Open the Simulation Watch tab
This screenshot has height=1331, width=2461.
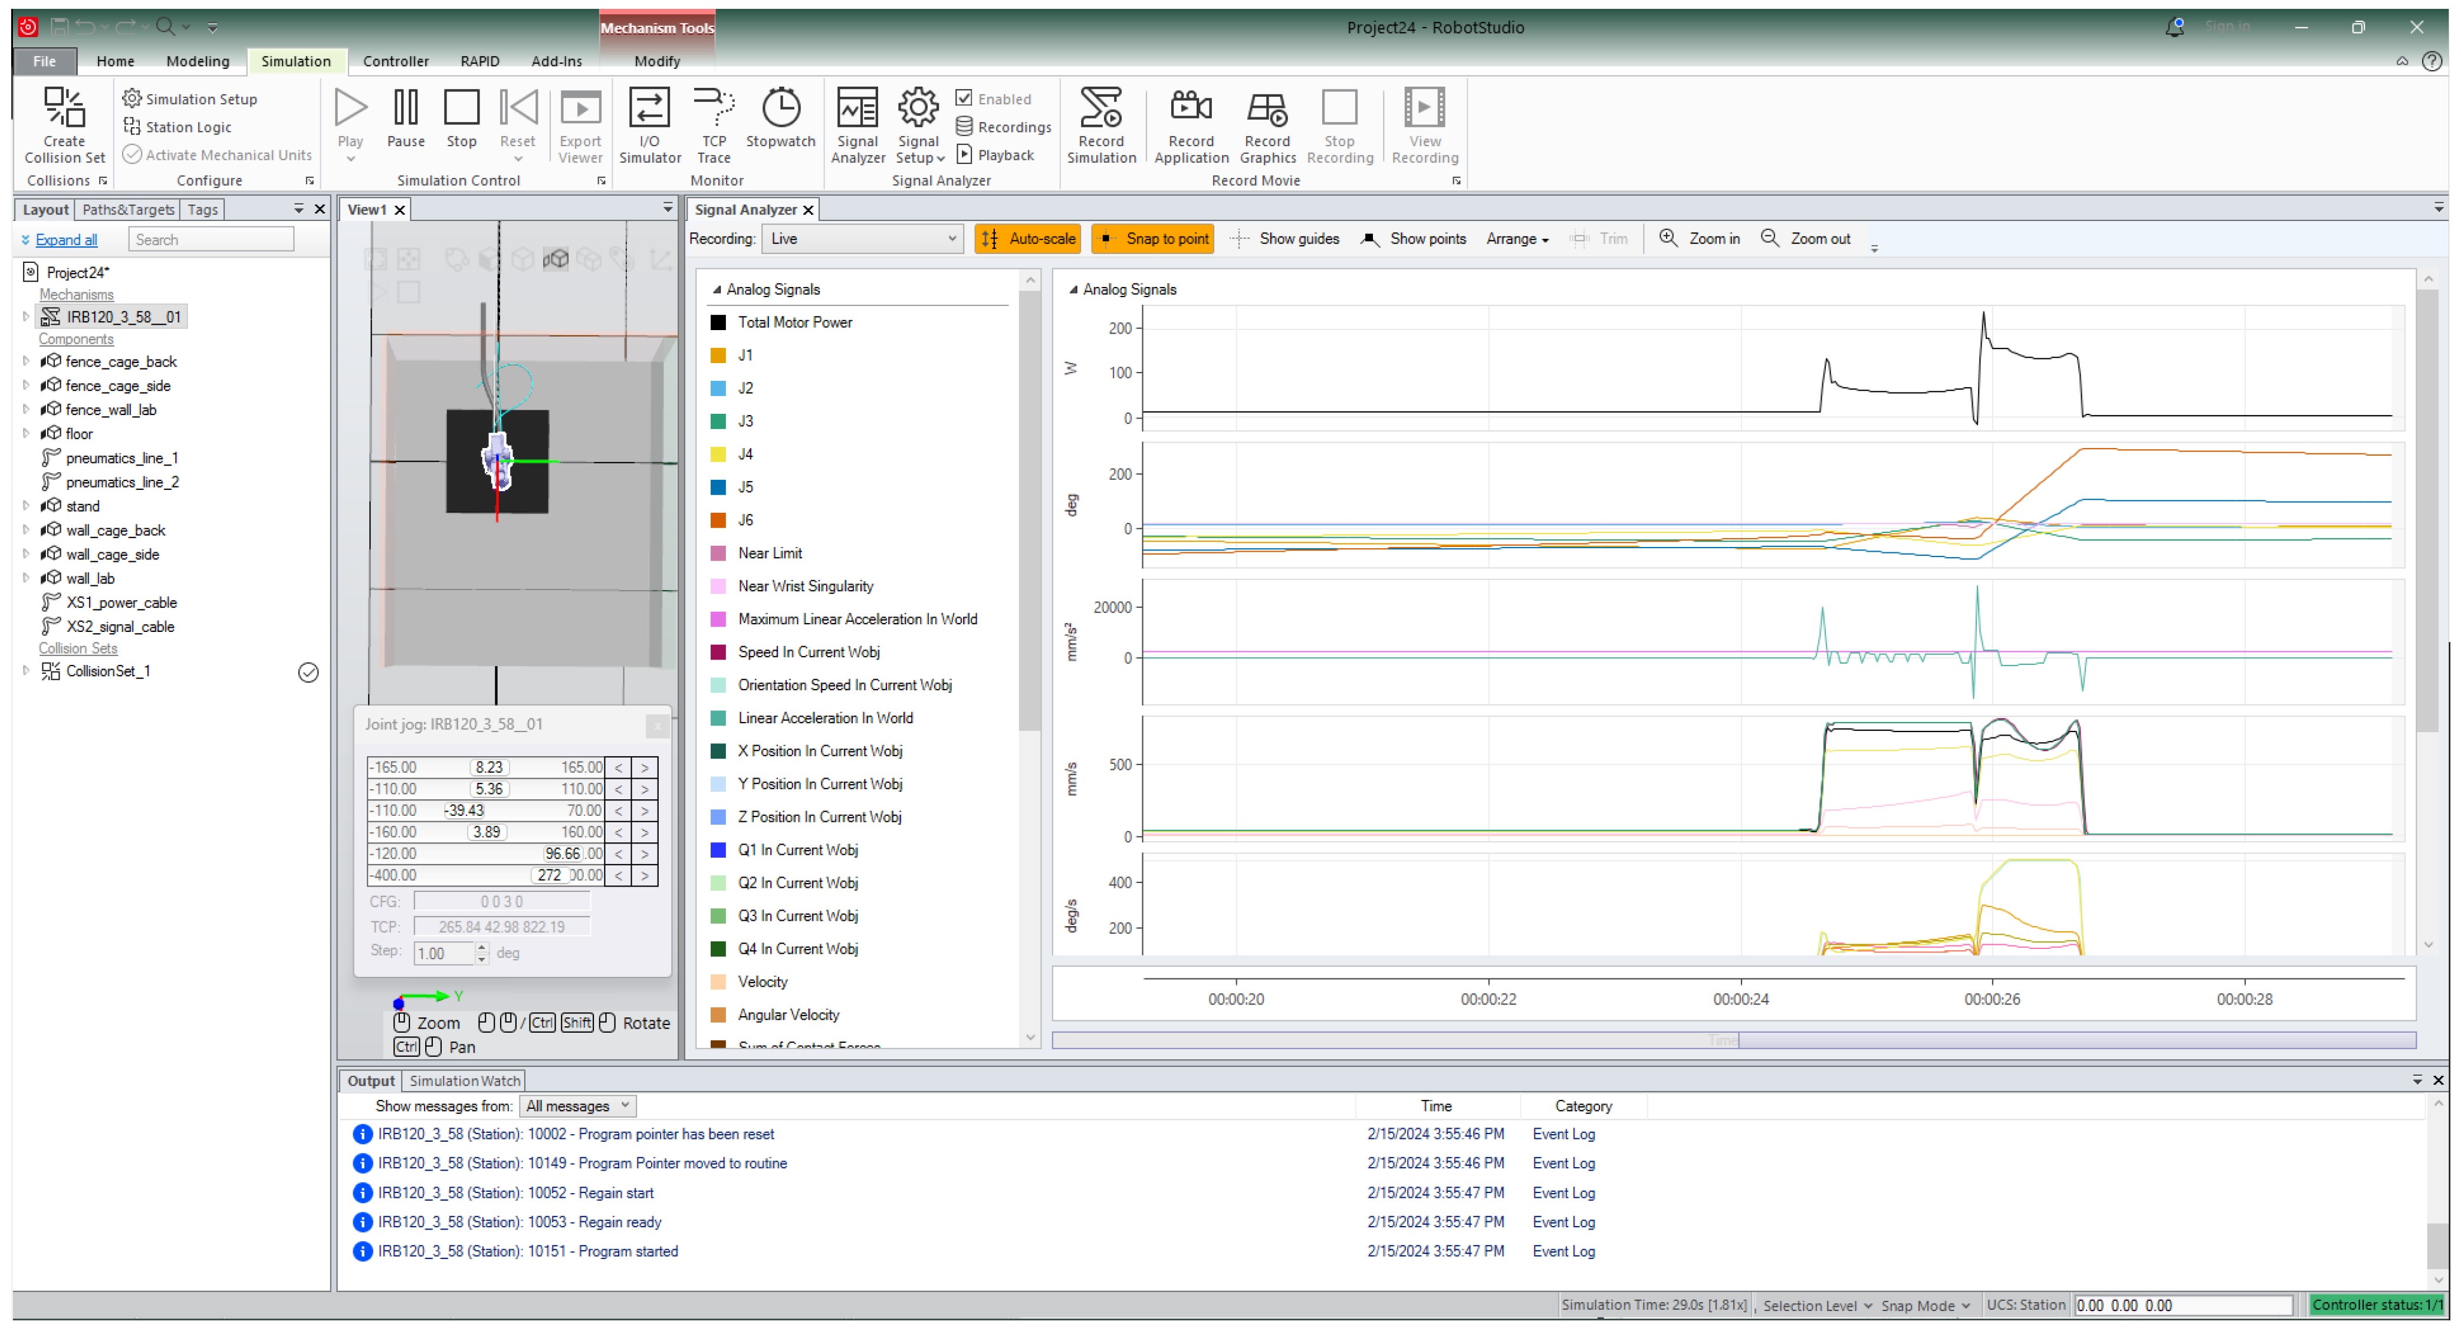tap(464, 1081)
